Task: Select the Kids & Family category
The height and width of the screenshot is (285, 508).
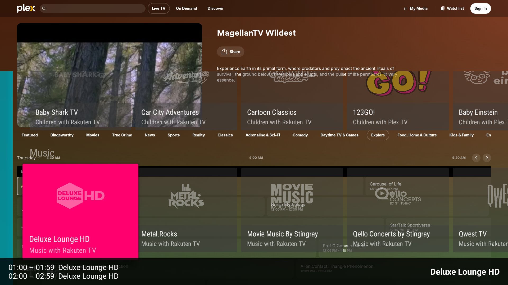Action: pyautogui.click(x=461, y=135)
